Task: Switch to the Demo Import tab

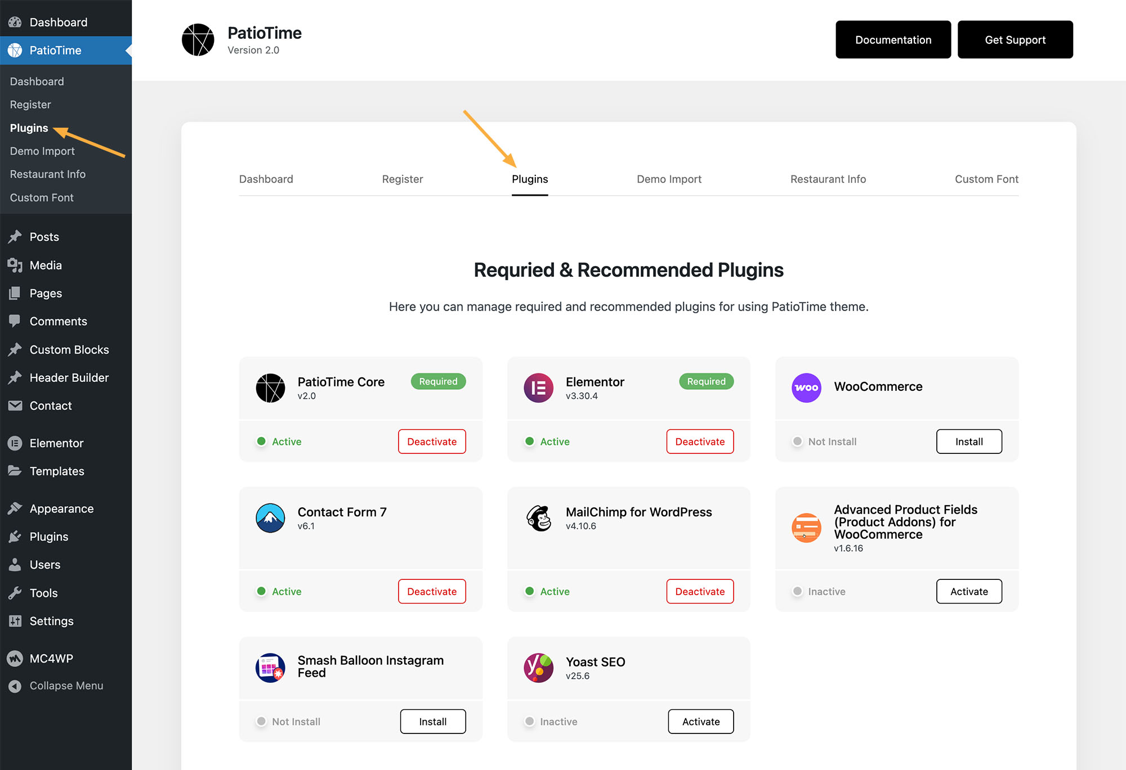Action: click(669, 179)
